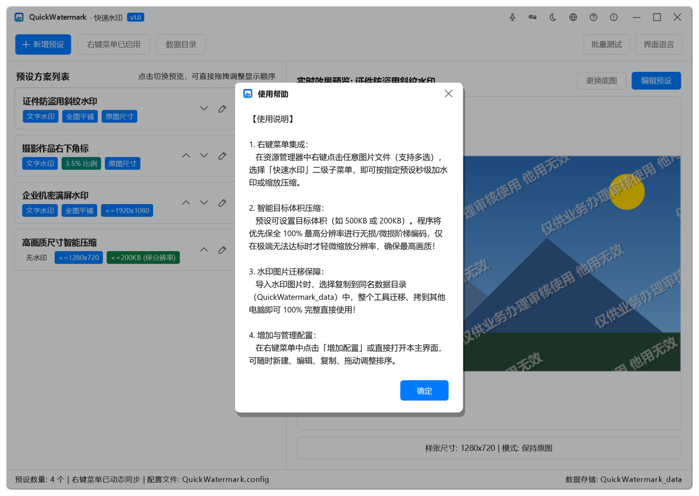This screenshot has height=496, width=699.
Task: Move 证件防盗用斜纹水印 preset down
Action: coord(204,108)
